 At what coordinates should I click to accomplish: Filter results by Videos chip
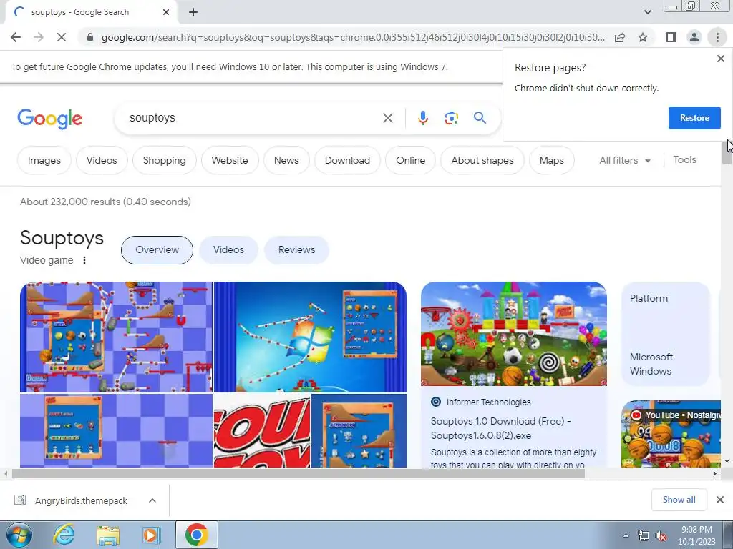pos(102,160)
